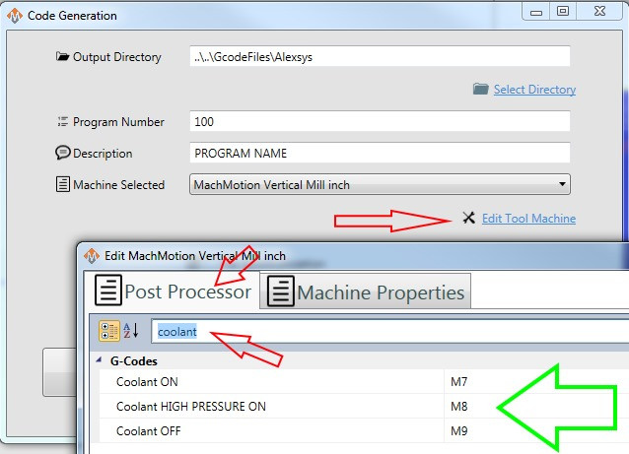Click the M9 value for Coolant OFF
The image size is (629, 454).
coord(458,431)
